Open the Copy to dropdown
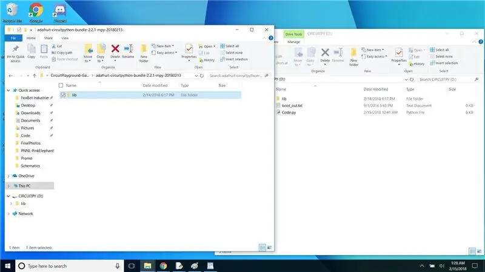 click(x=101, y=53)
